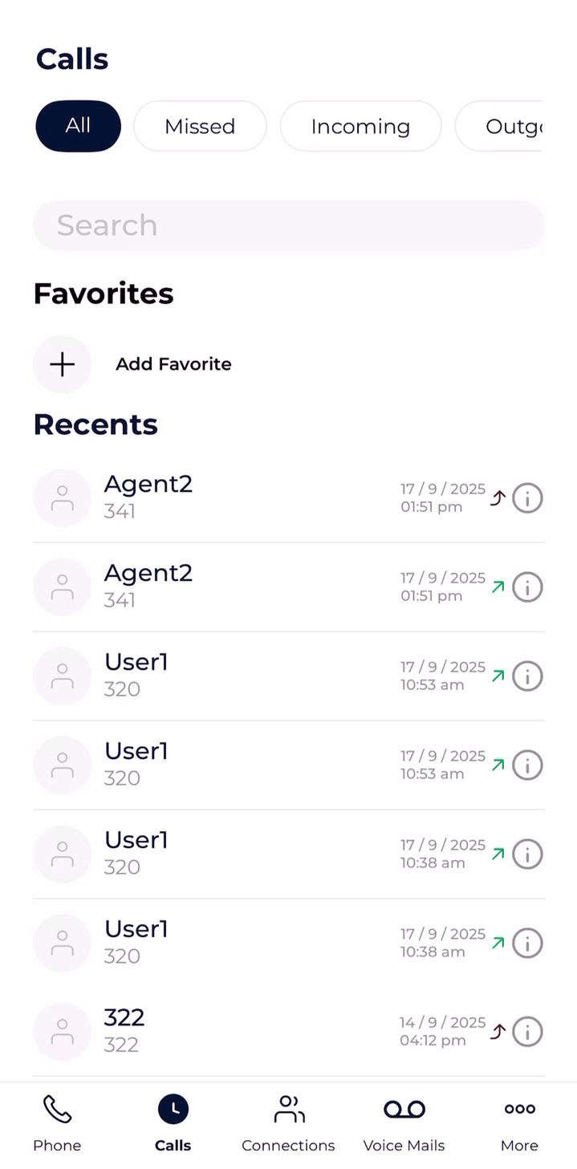This screenshot has height=1169, width=577.
Task: Tap outgoing Agent2 341 call entry
Action: (241, 587)
